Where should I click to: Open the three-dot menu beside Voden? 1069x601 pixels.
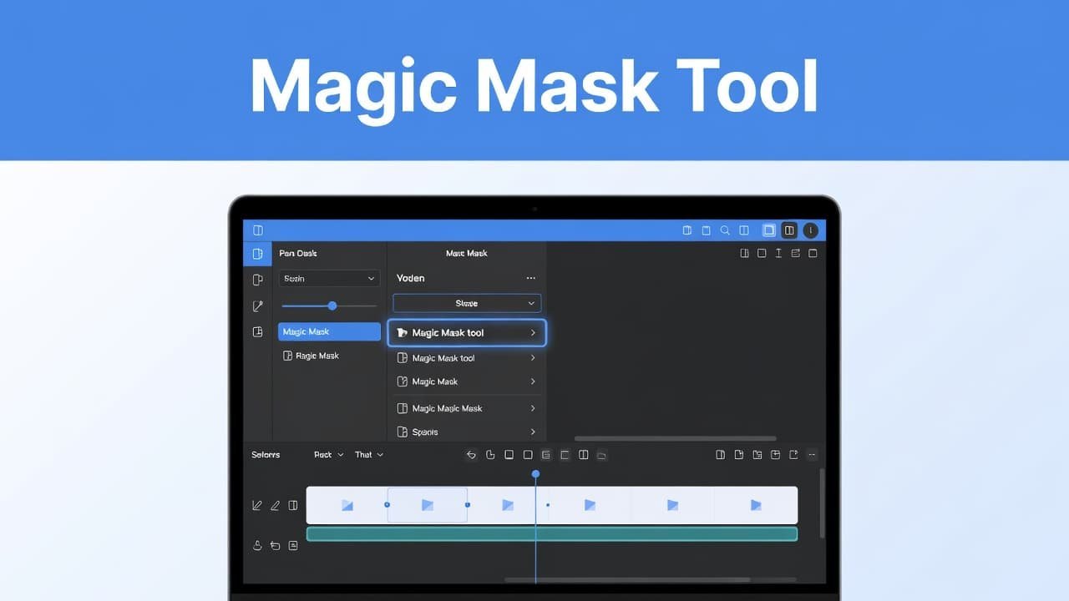point(530,278)
